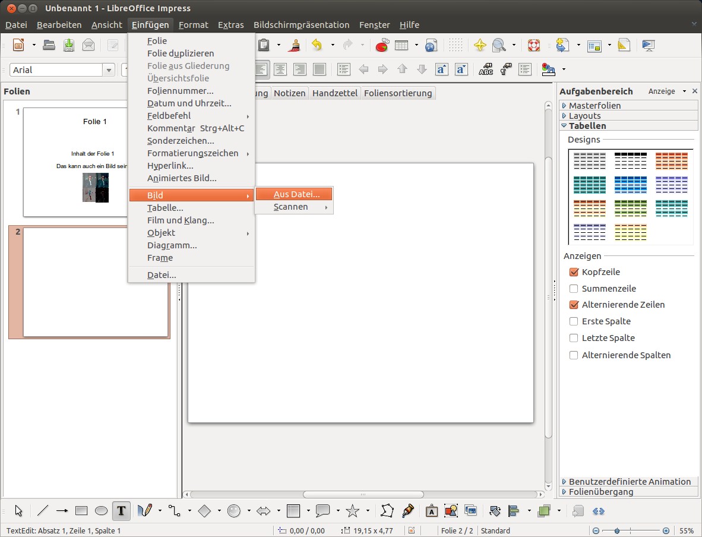Toggle the Alternierende Spalten checkbox
The image size is (702, 537).
point(574,355)
